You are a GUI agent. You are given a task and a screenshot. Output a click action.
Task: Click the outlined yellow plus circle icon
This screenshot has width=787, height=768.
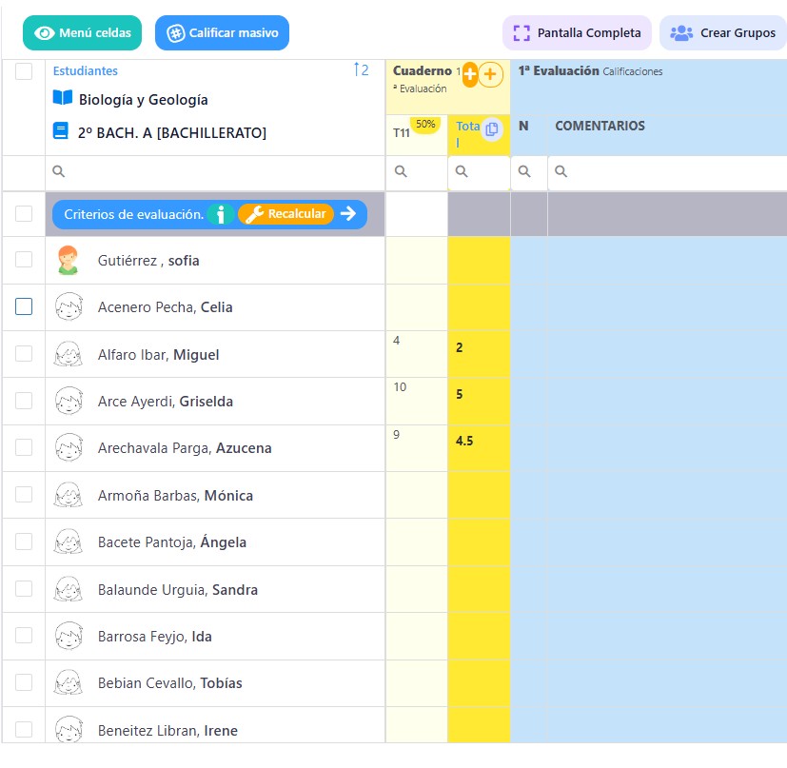point(490,74)
